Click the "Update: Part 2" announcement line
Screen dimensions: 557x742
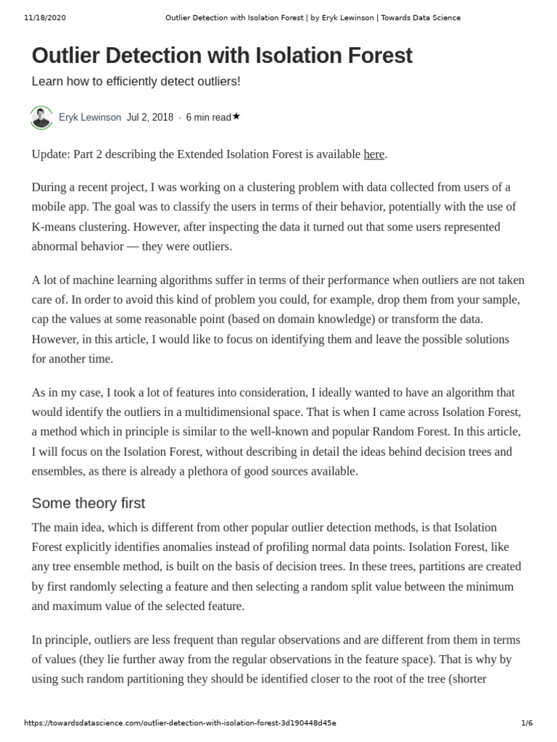coord(196,154)
